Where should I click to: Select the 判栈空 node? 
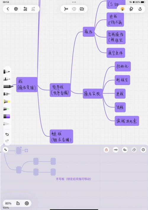pyautogui.click(x=122, y=80)
